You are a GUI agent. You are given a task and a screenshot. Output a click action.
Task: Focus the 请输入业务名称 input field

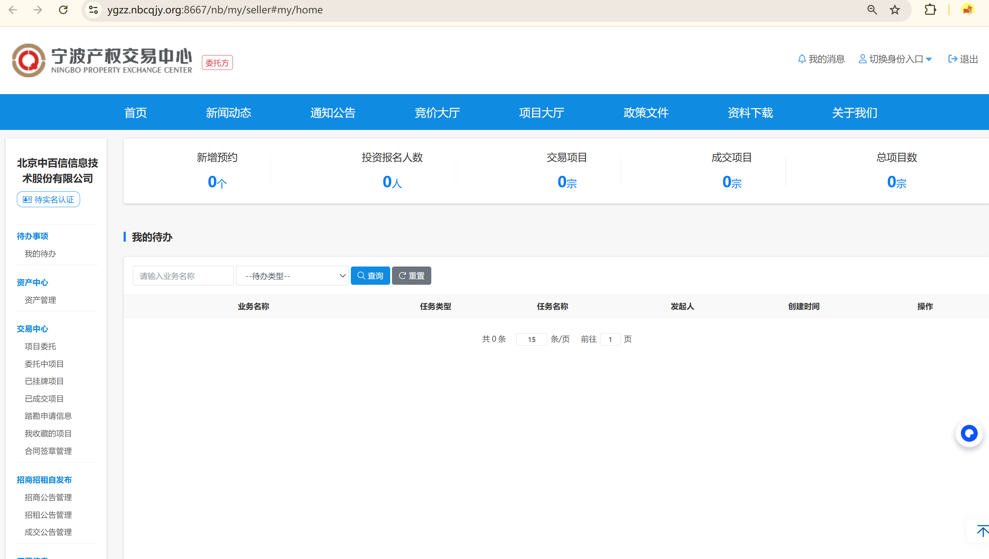183,276
